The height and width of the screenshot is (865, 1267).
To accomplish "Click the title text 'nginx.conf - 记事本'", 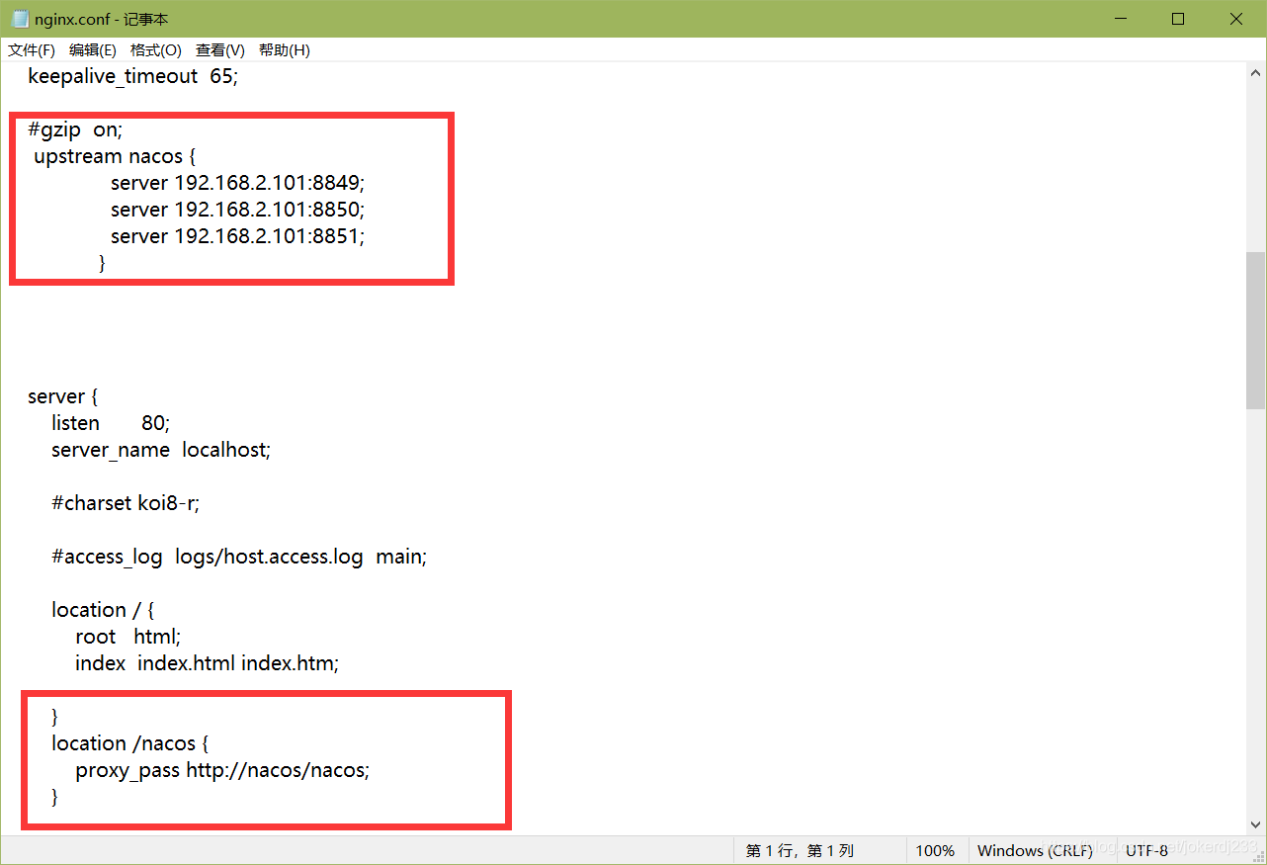I will coord(102,19).
